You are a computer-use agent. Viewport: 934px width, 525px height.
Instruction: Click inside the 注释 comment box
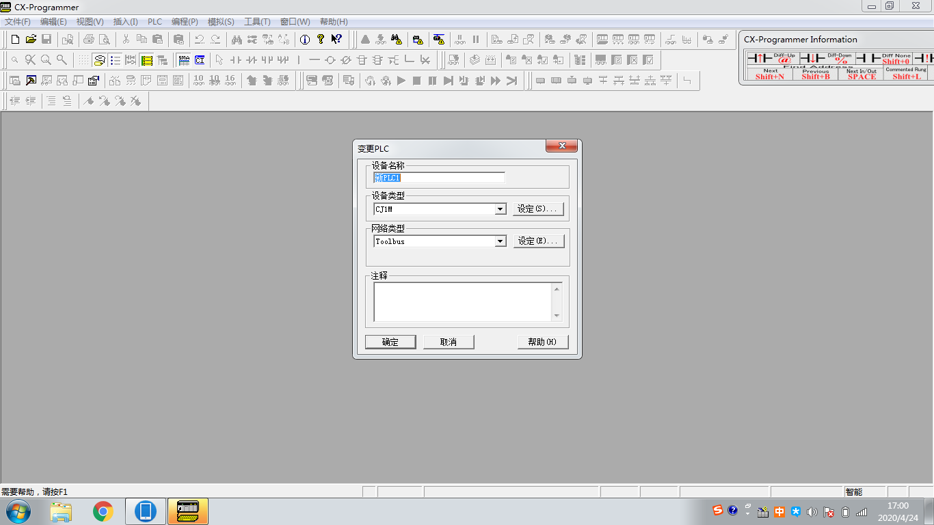(x=463, y=301)
